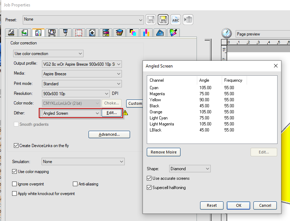Open the stacked layers tab icon
The width and height of the screenshot is (290, 221).
coord(119,33)
